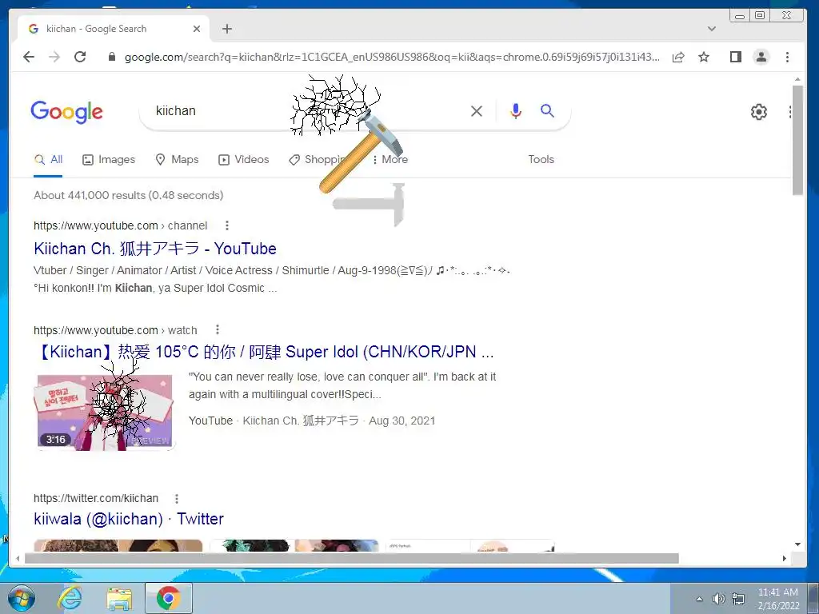Open the Super Idol video result link
Viewport: 819px width, 614px height.
[x=263, y=352]
